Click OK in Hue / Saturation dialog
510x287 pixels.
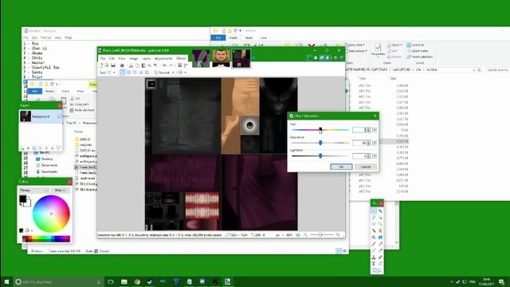coord(341,167)
